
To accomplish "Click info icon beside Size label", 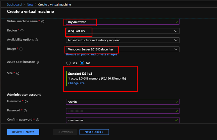I will 18,73.
